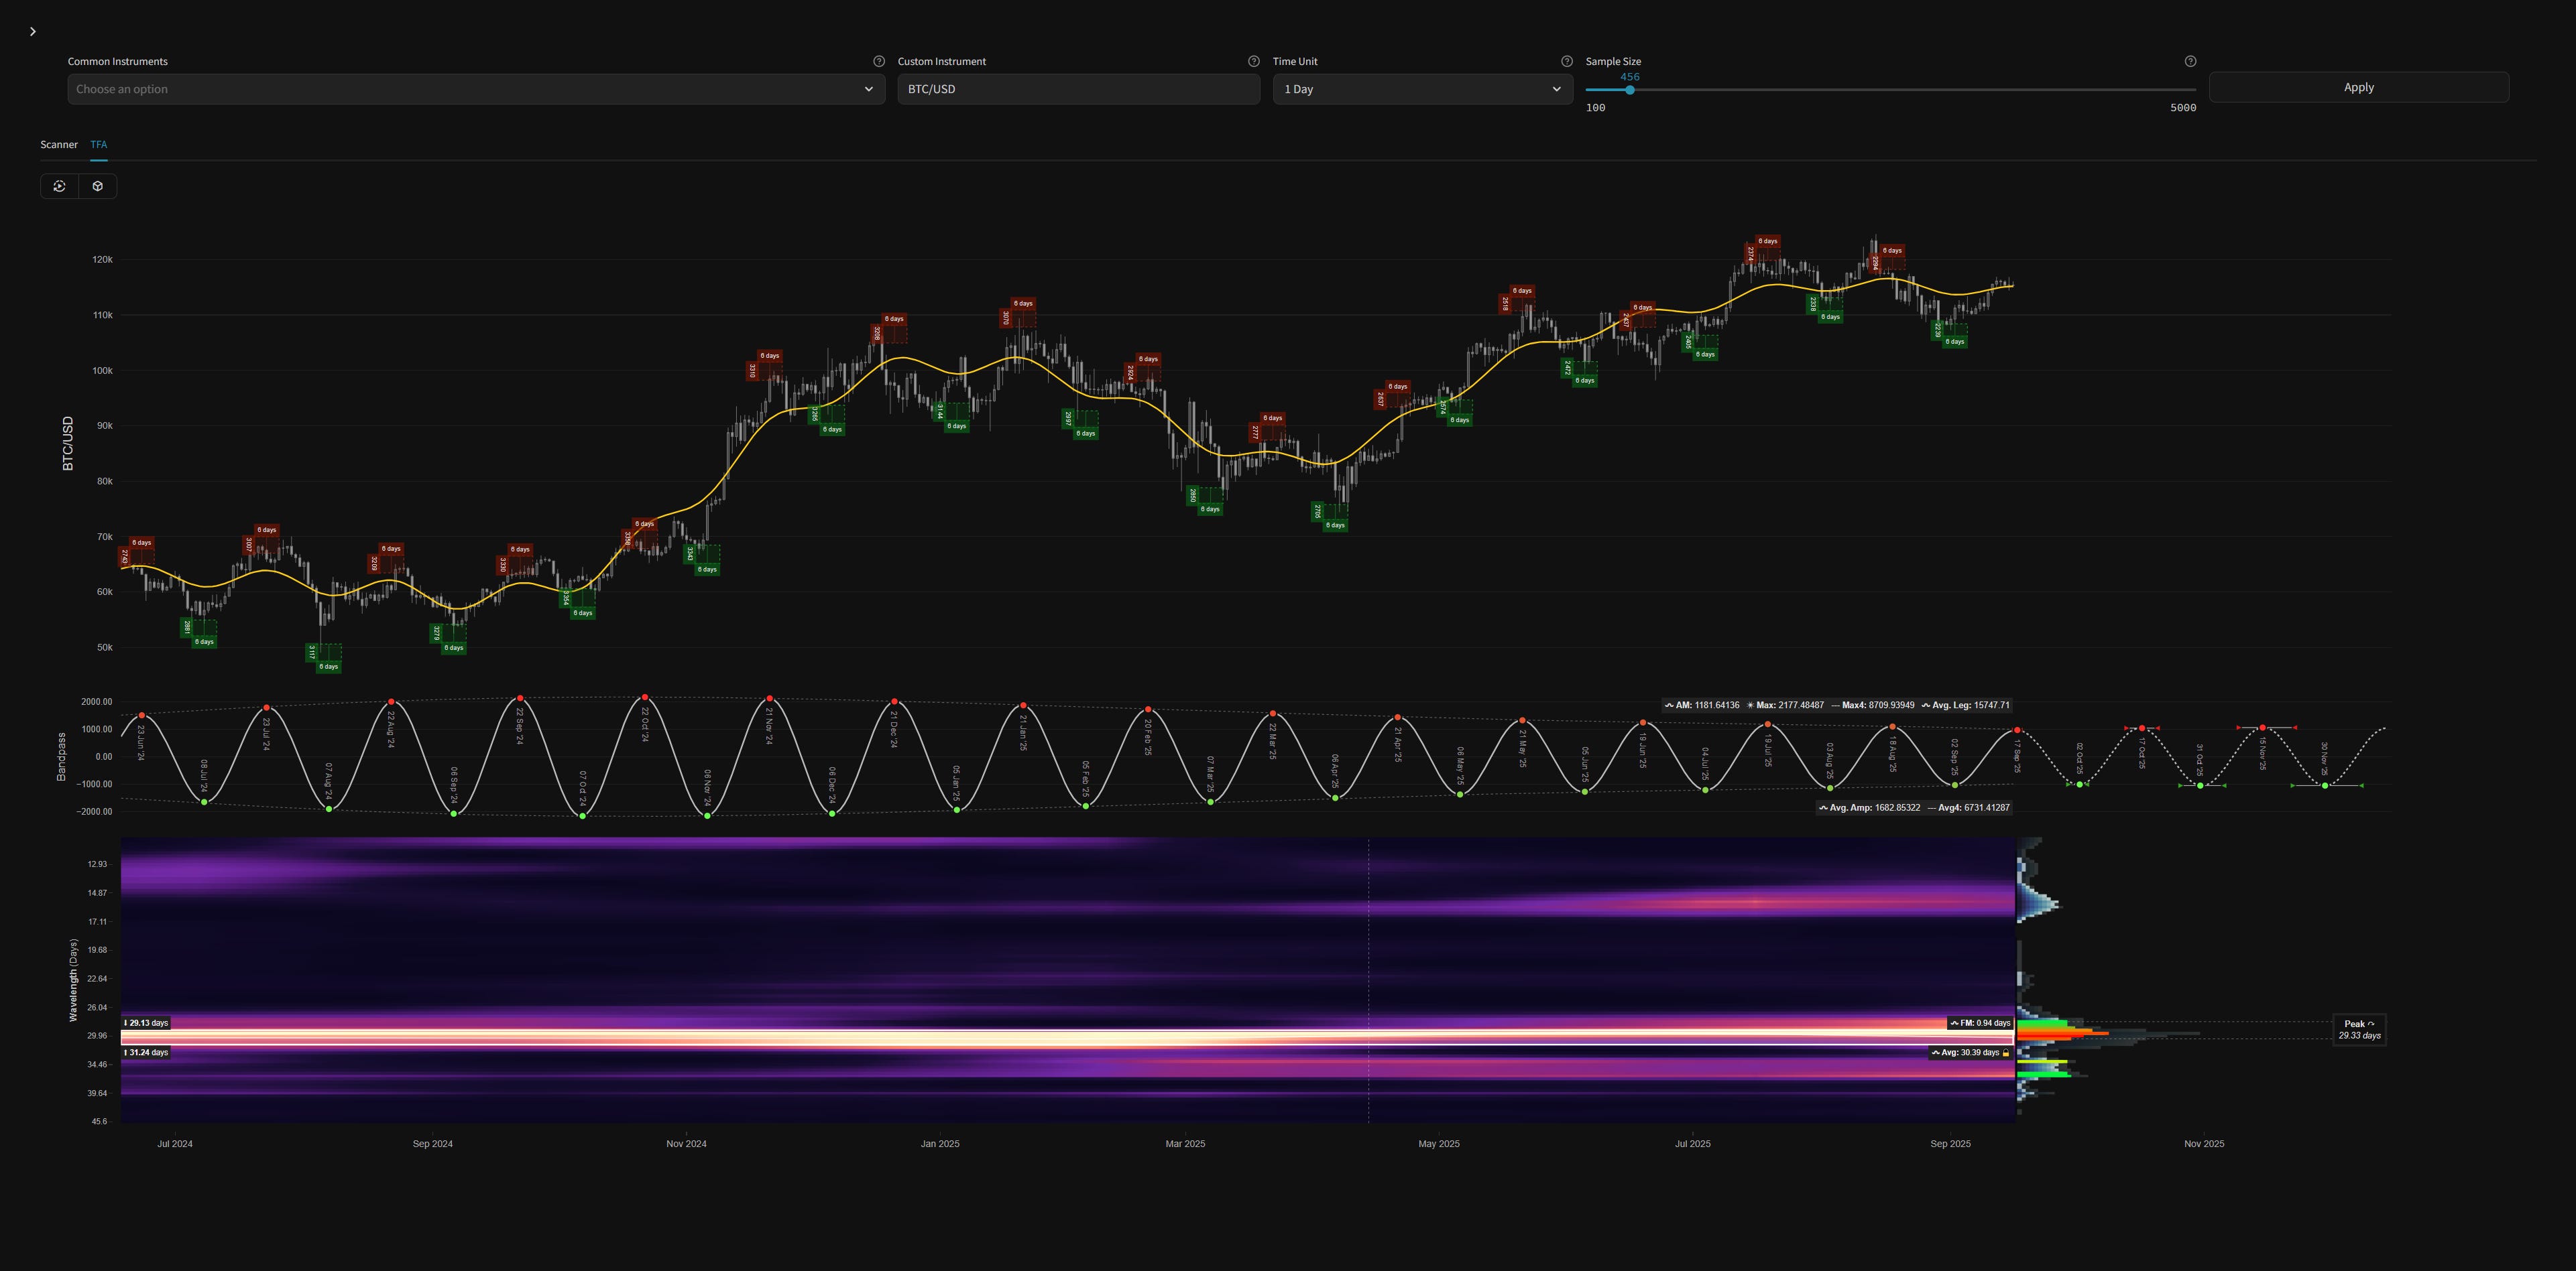2576x1271 pixels.
Task: Click help icon beside Common Instruments
Action: click(x=879, y=61)
